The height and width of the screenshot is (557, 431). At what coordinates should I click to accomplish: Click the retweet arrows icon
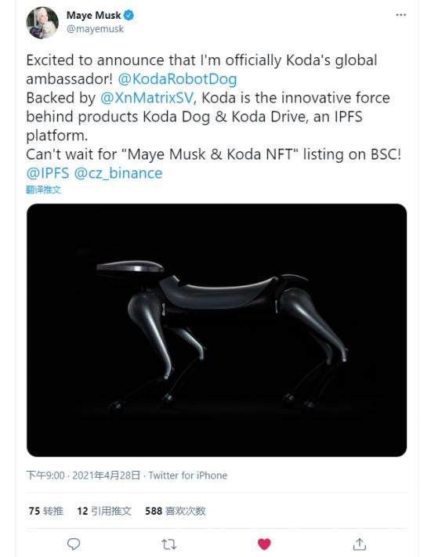tap(168, 544)
